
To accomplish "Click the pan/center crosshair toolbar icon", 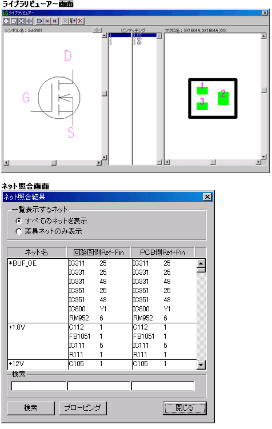I will tap(29, 21).
